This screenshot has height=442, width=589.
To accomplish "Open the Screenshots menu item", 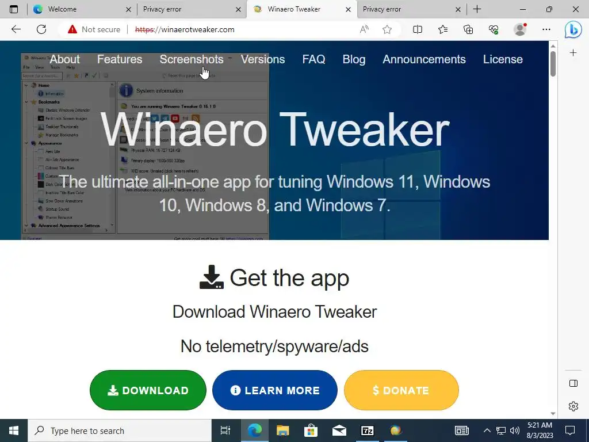I will 192,59.
